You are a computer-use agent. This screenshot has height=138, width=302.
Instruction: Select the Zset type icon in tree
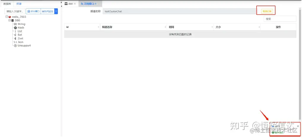click(15, 38)
